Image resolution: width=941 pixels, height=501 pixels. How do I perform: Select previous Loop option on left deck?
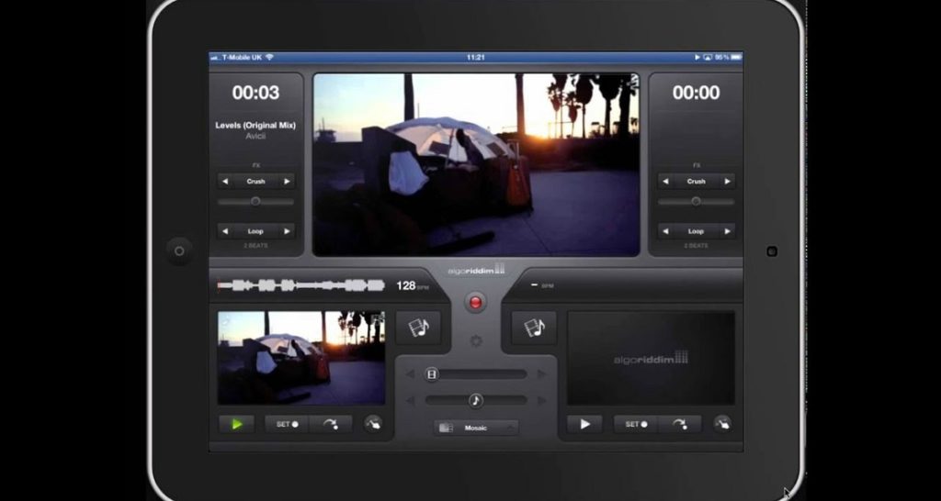224,231
